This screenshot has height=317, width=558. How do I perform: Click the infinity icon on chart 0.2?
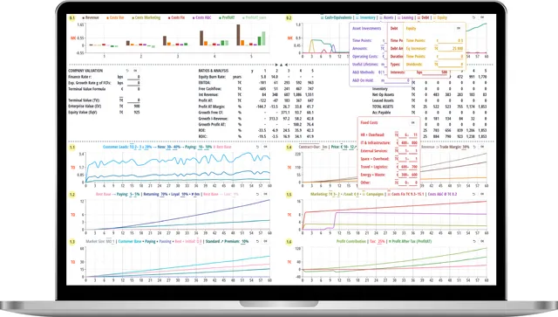click(x=482, y=17)
